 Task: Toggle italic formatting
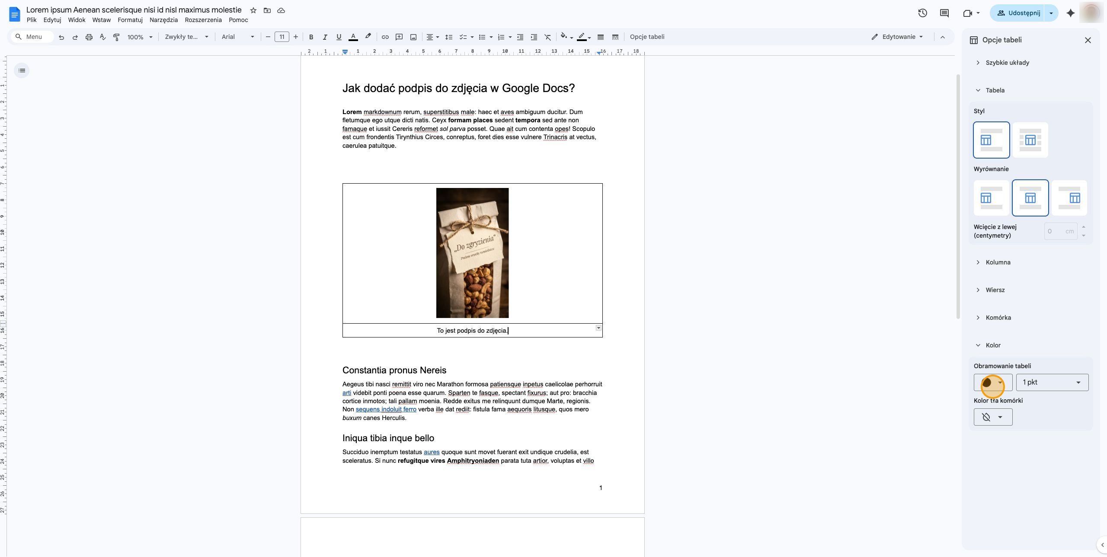(325, 37)
